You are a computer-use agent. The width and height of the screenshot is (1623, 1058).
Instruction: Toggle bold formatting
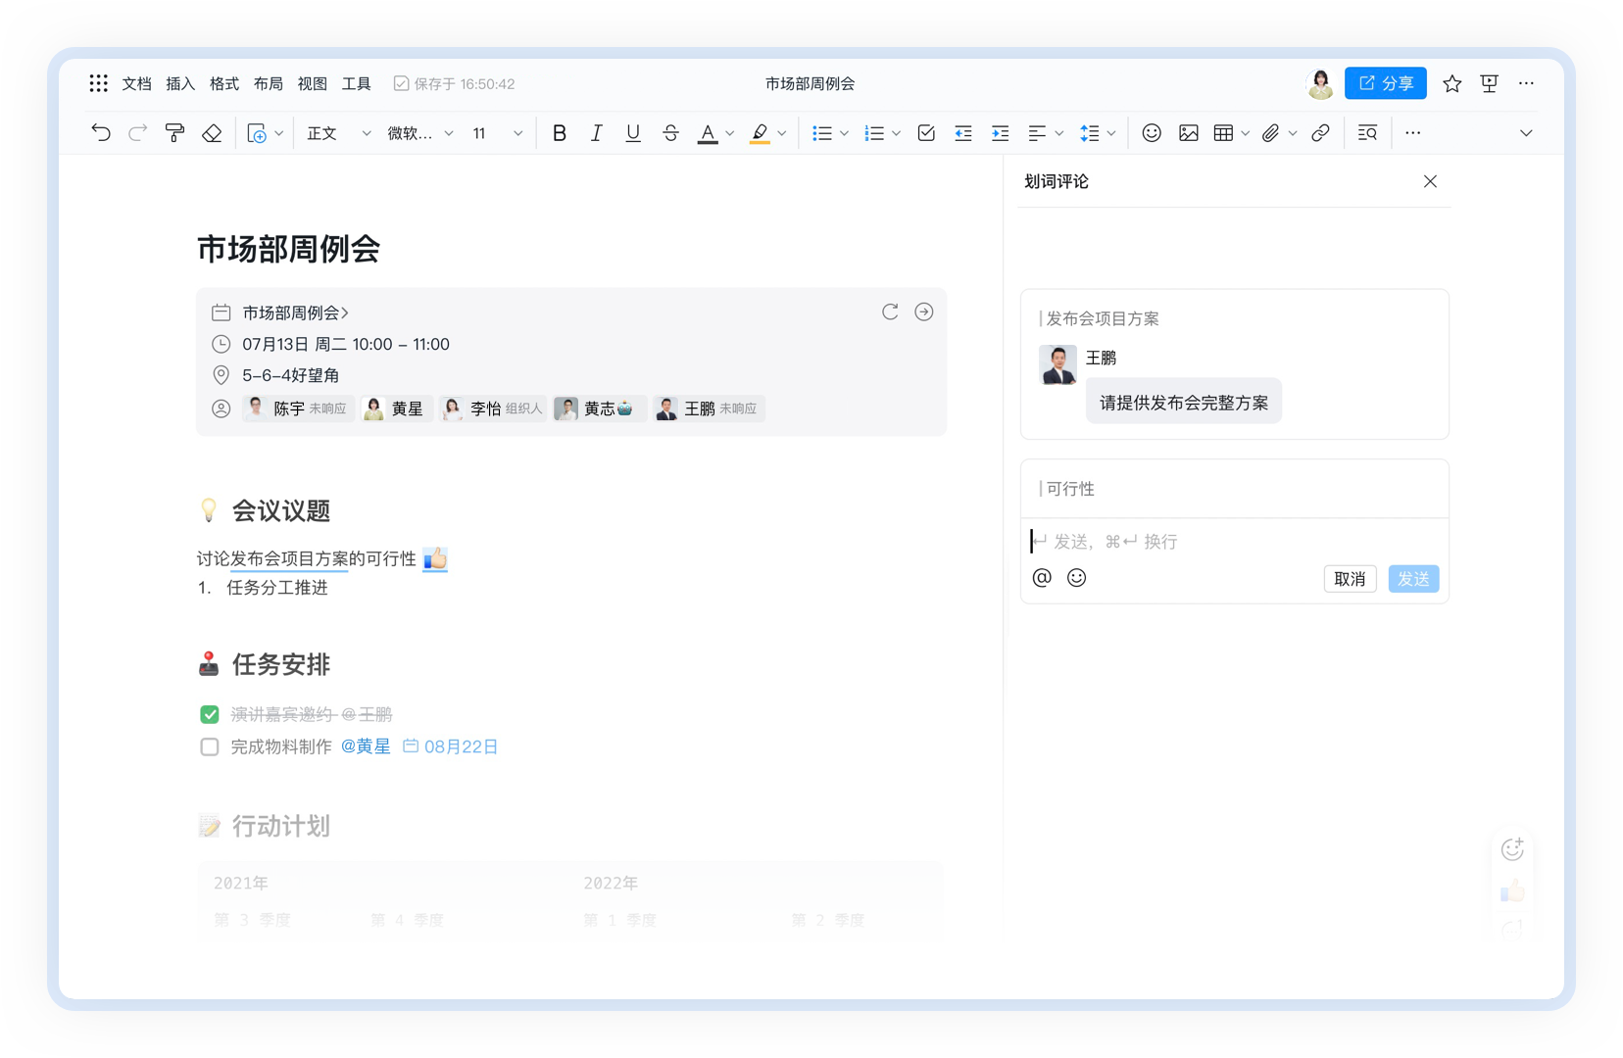pyautogui.click(x=560, y=132)
